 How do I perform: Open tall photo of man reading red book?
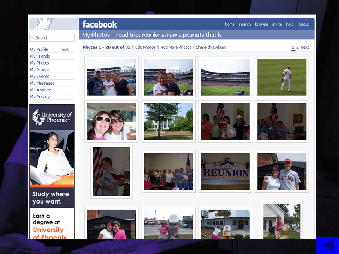click(x=111, y=172)
